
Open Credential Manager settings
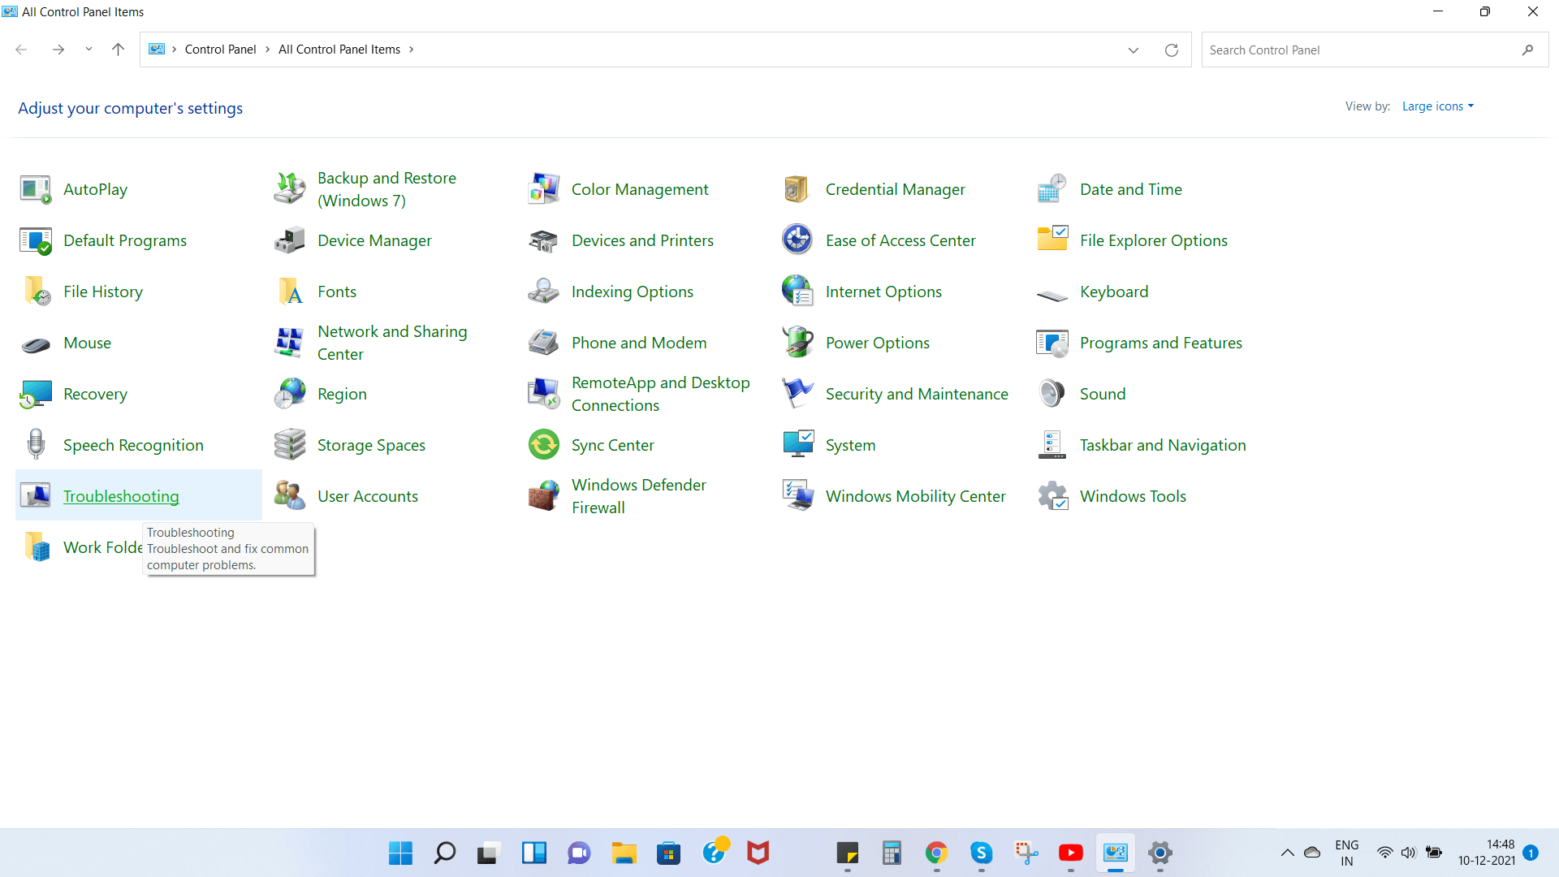click(895, 188)
